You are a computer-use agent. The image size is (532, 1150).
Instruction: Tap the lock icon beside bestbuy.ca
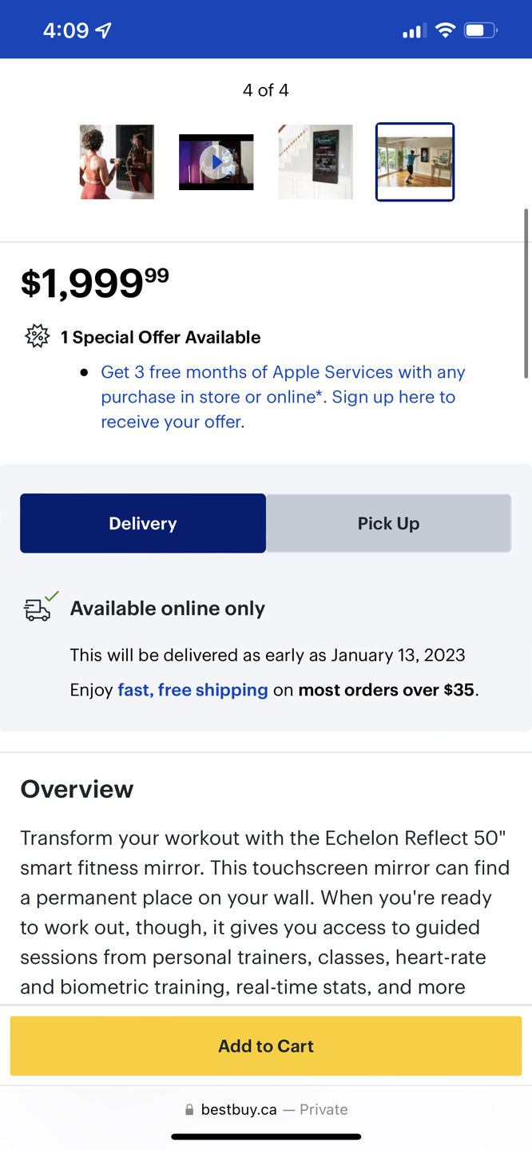(x=189, y=1109)
